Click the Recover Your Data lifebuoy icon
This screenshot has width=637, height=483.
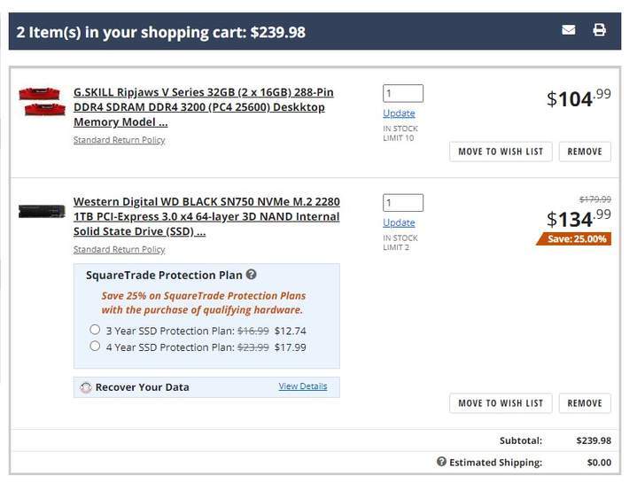pos(86,387)
